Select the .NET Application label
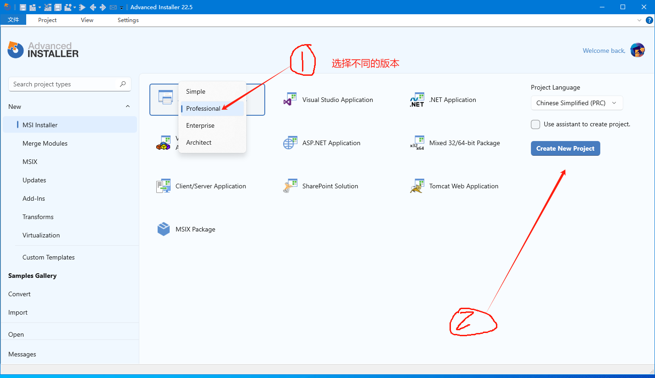The image size is (655, 378). point(452,100)
